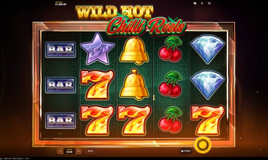The width and height of the screenshot is (268, 160).
Task: Click the balance amount £1,000.00
Action: [x=61, y=5]
